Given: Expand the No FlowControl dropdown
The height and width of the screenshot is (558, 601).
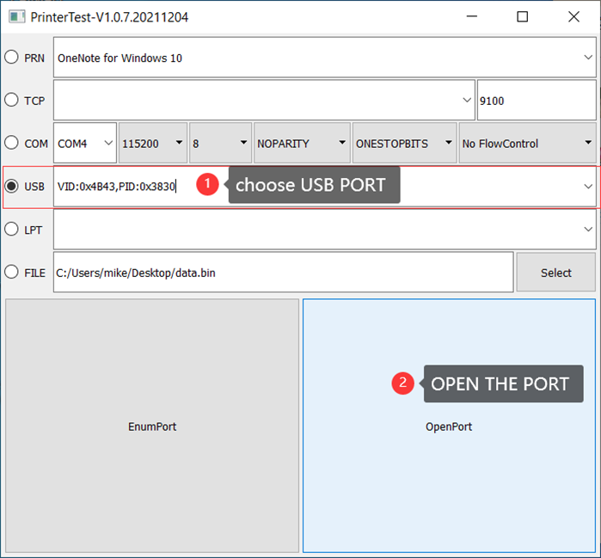Looking at the screenshot, I should [527, 144].
